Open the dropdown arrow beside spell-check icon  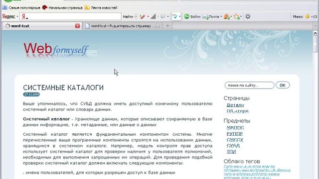pyautogui.click(x=179, y=16)
